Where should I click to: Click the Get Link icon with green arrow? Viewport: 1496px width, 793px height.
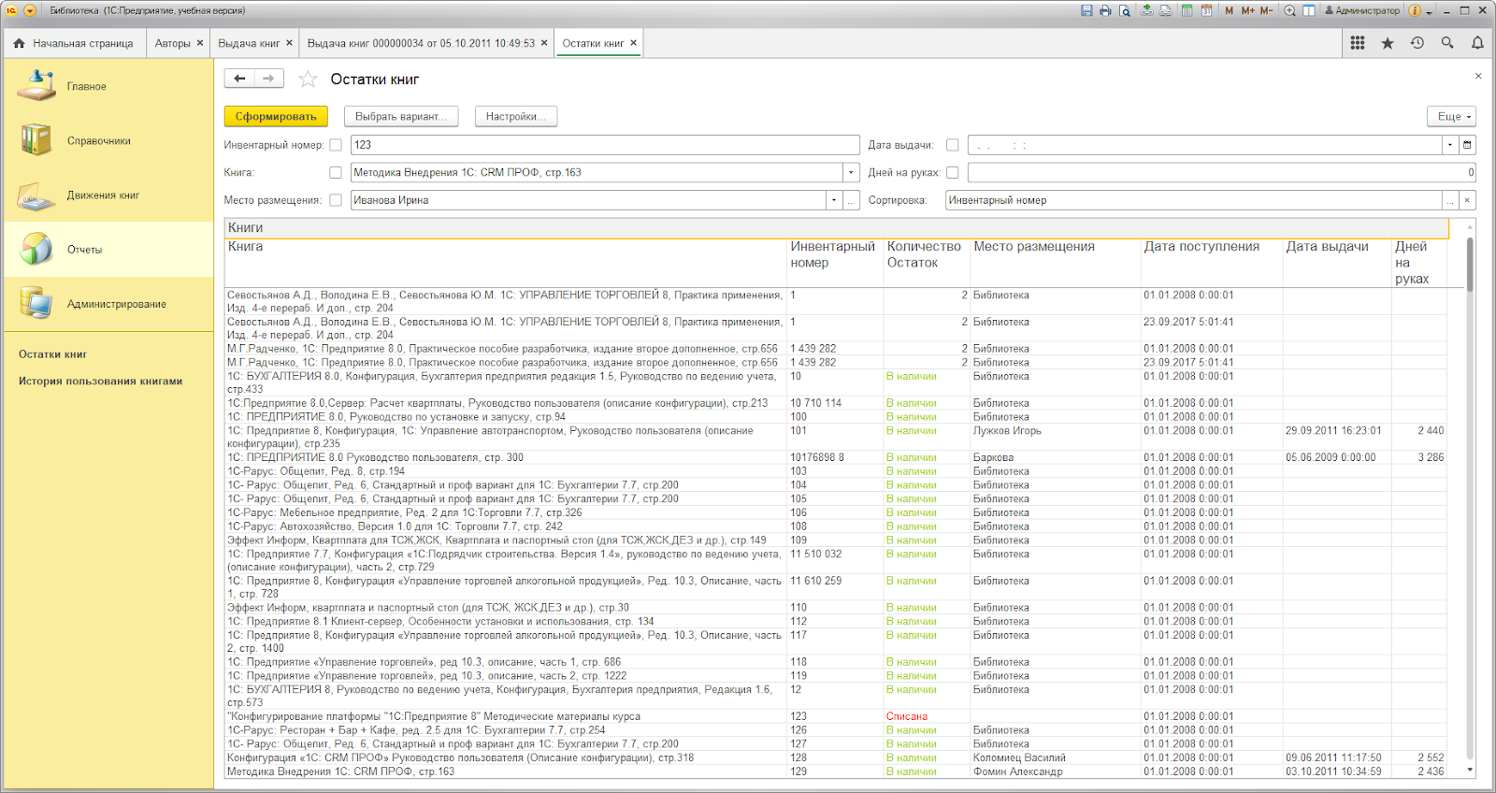[1149, 10]
